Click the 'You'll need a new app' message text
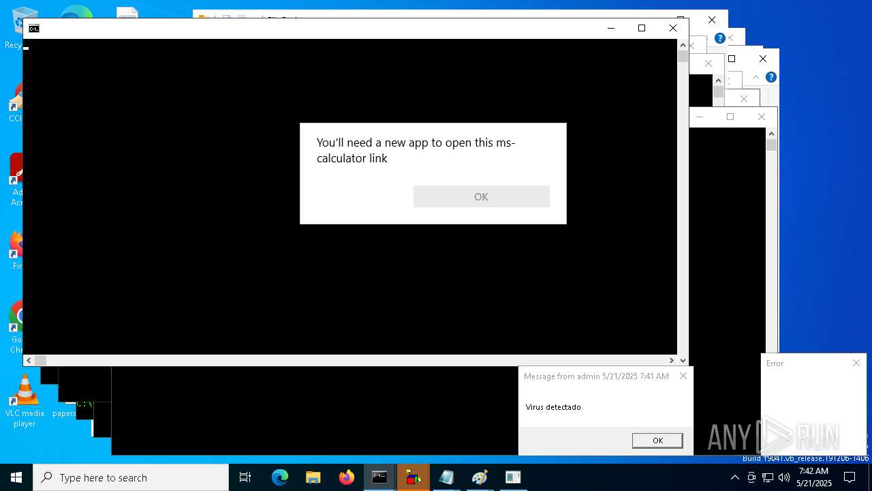The image size is (872, 491). (416, 150)
